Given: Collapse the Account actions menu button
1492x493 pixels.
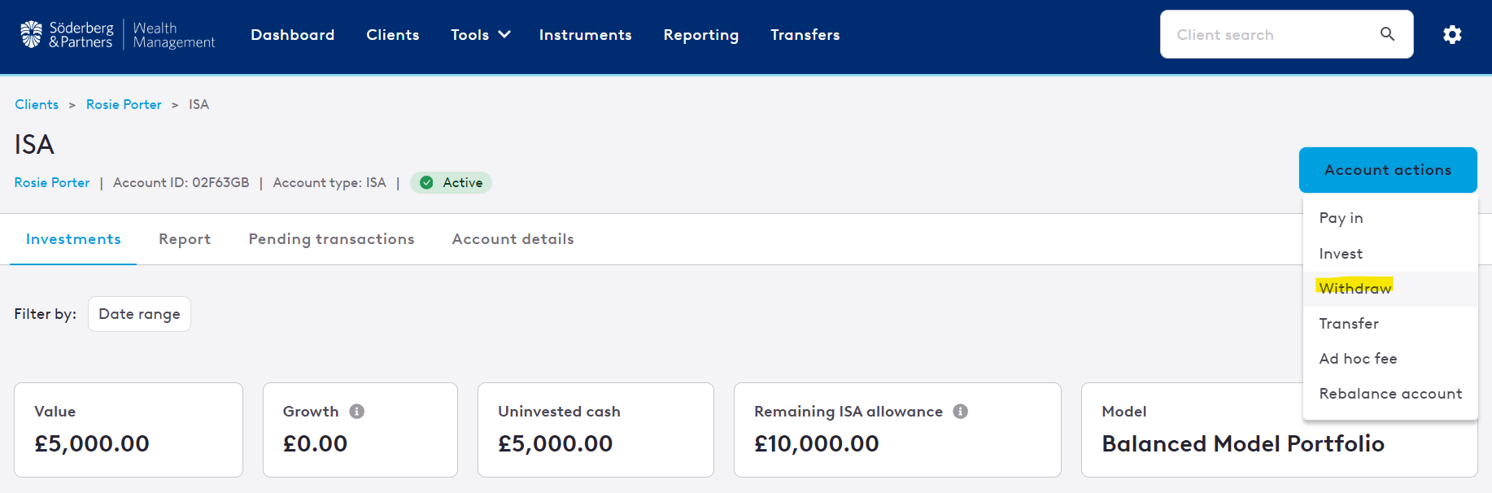Looking at the screenshot, I should pyautogui.click(x=1388, y=170).
